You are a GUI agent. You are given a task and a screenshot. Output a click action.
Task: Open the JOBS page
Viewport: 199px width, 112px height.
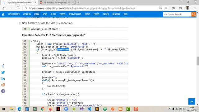(x=125, y=14)
